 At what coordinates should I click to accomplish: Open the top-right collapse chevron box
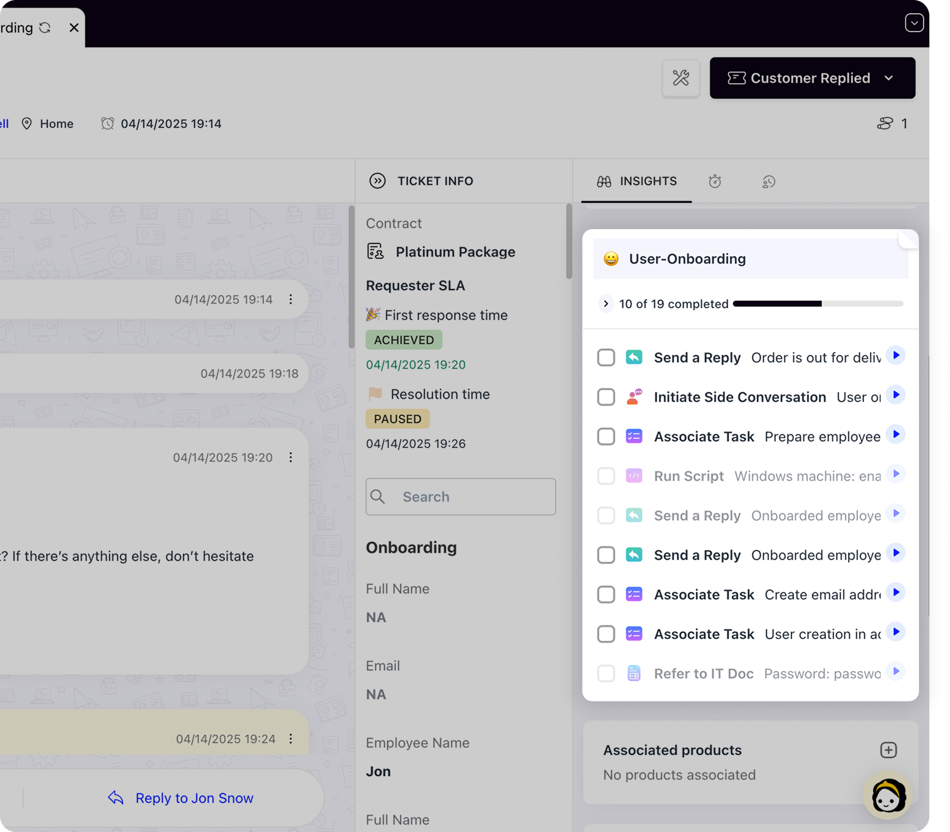pyautogui.click(x=914, y=23)
